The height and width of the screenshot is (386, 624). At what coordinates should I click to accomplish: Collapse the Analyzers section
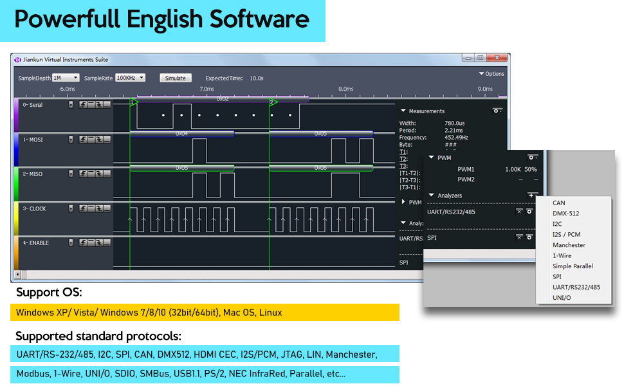432,195
